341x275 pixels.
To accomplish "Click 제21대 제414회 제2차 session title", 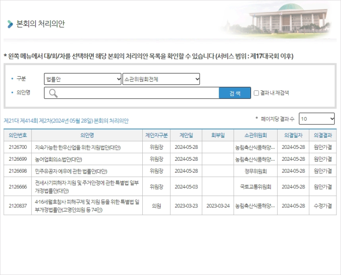I will click(x=66, y=121).
